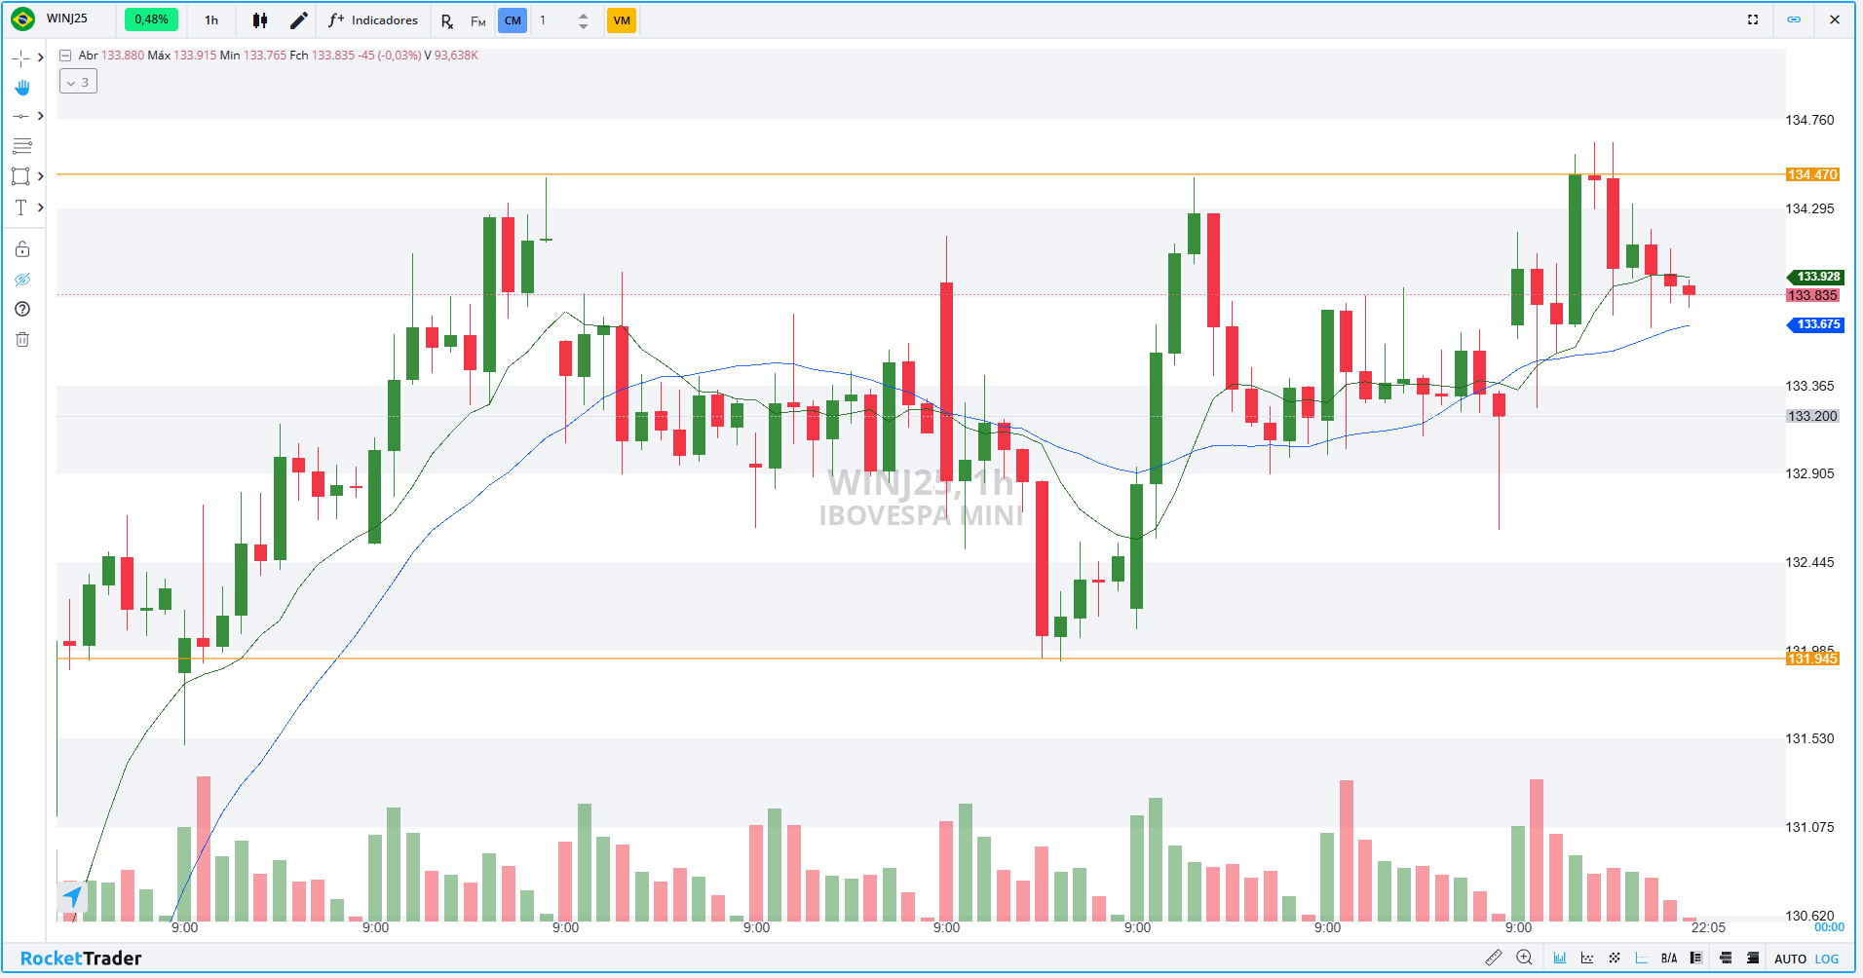Click the trash icon to delete drawings

tap(22, 339)
